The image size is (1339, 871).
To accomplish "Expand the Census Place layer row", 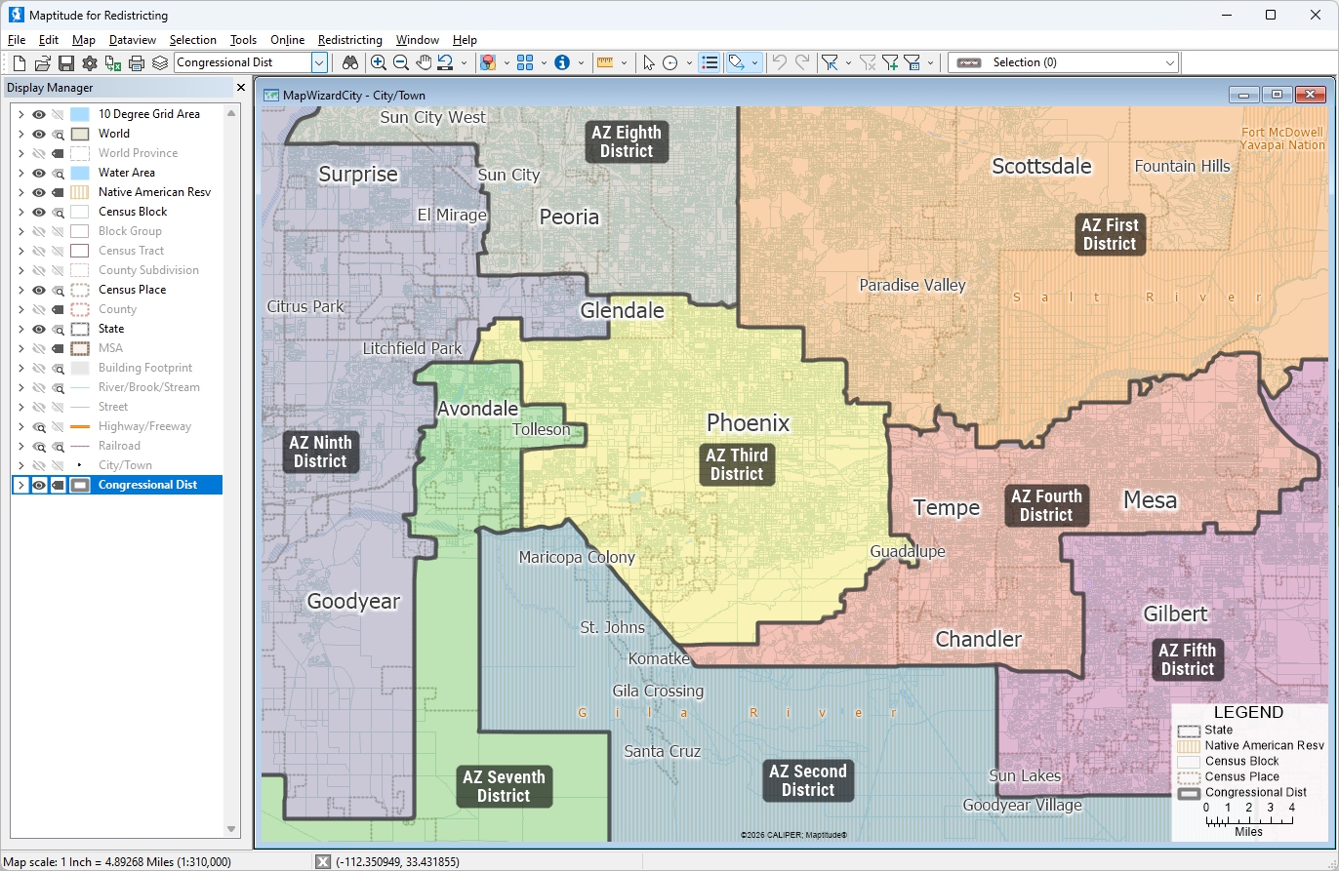I will point(20,290).
